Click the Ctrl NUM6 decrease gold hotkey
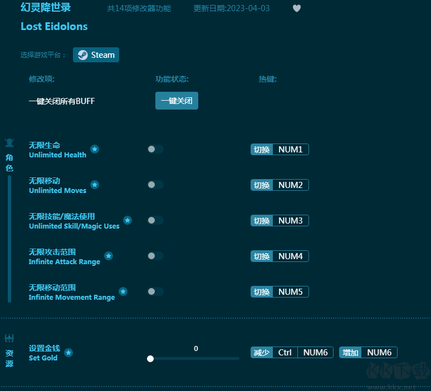Viewport: 431px width, 391px height. 302,353
